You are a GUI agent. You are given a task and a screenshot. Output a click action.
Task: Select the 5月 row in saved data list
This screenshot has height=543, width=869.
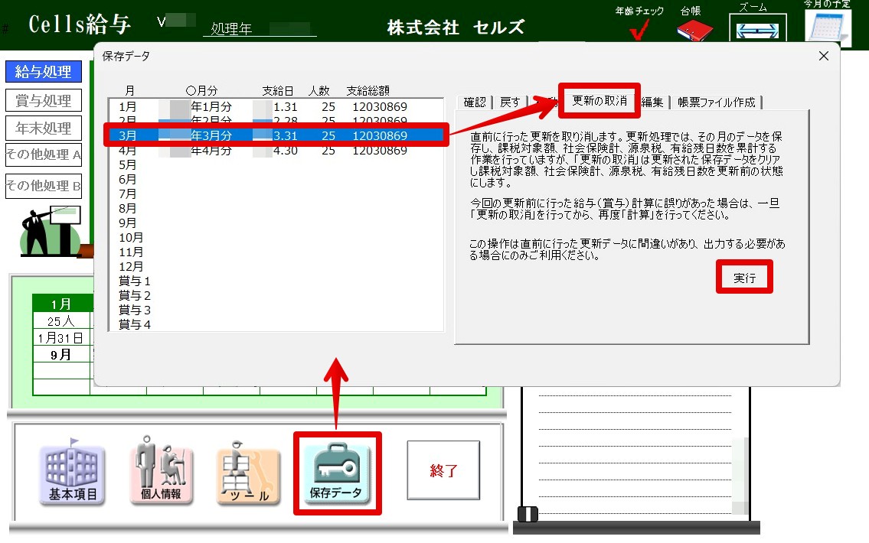[x=276, y=165]
